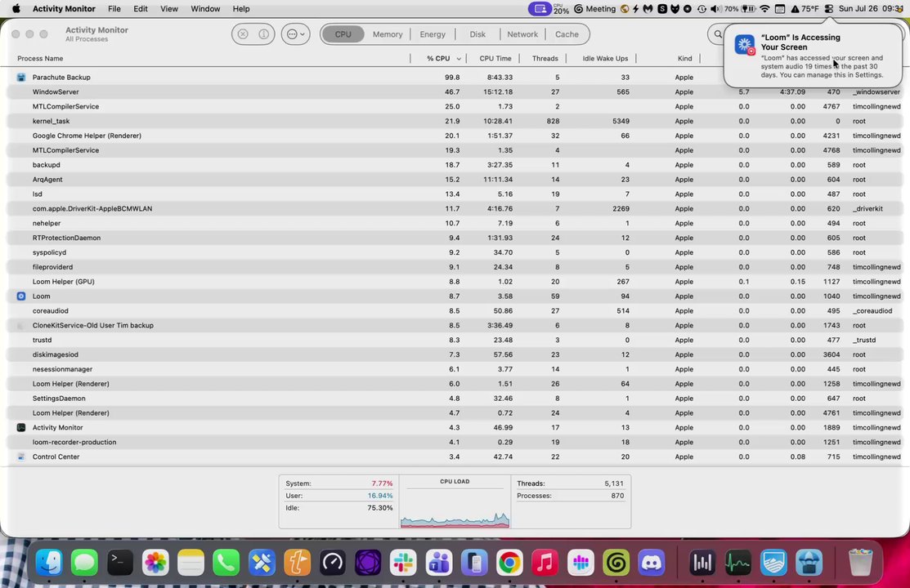Screen dimensions: 910x588
Task: Open the process info inspector icon
Action: (x=263, y=34)
